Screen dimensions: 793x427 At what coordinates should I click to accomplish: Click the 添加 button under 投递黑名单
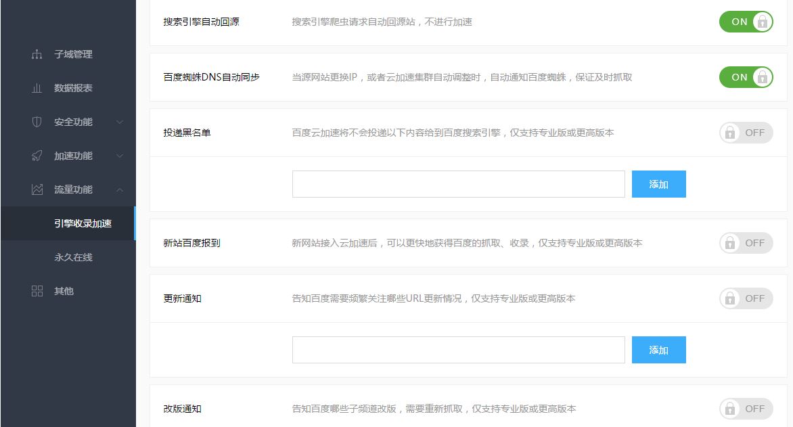[658, 183]
